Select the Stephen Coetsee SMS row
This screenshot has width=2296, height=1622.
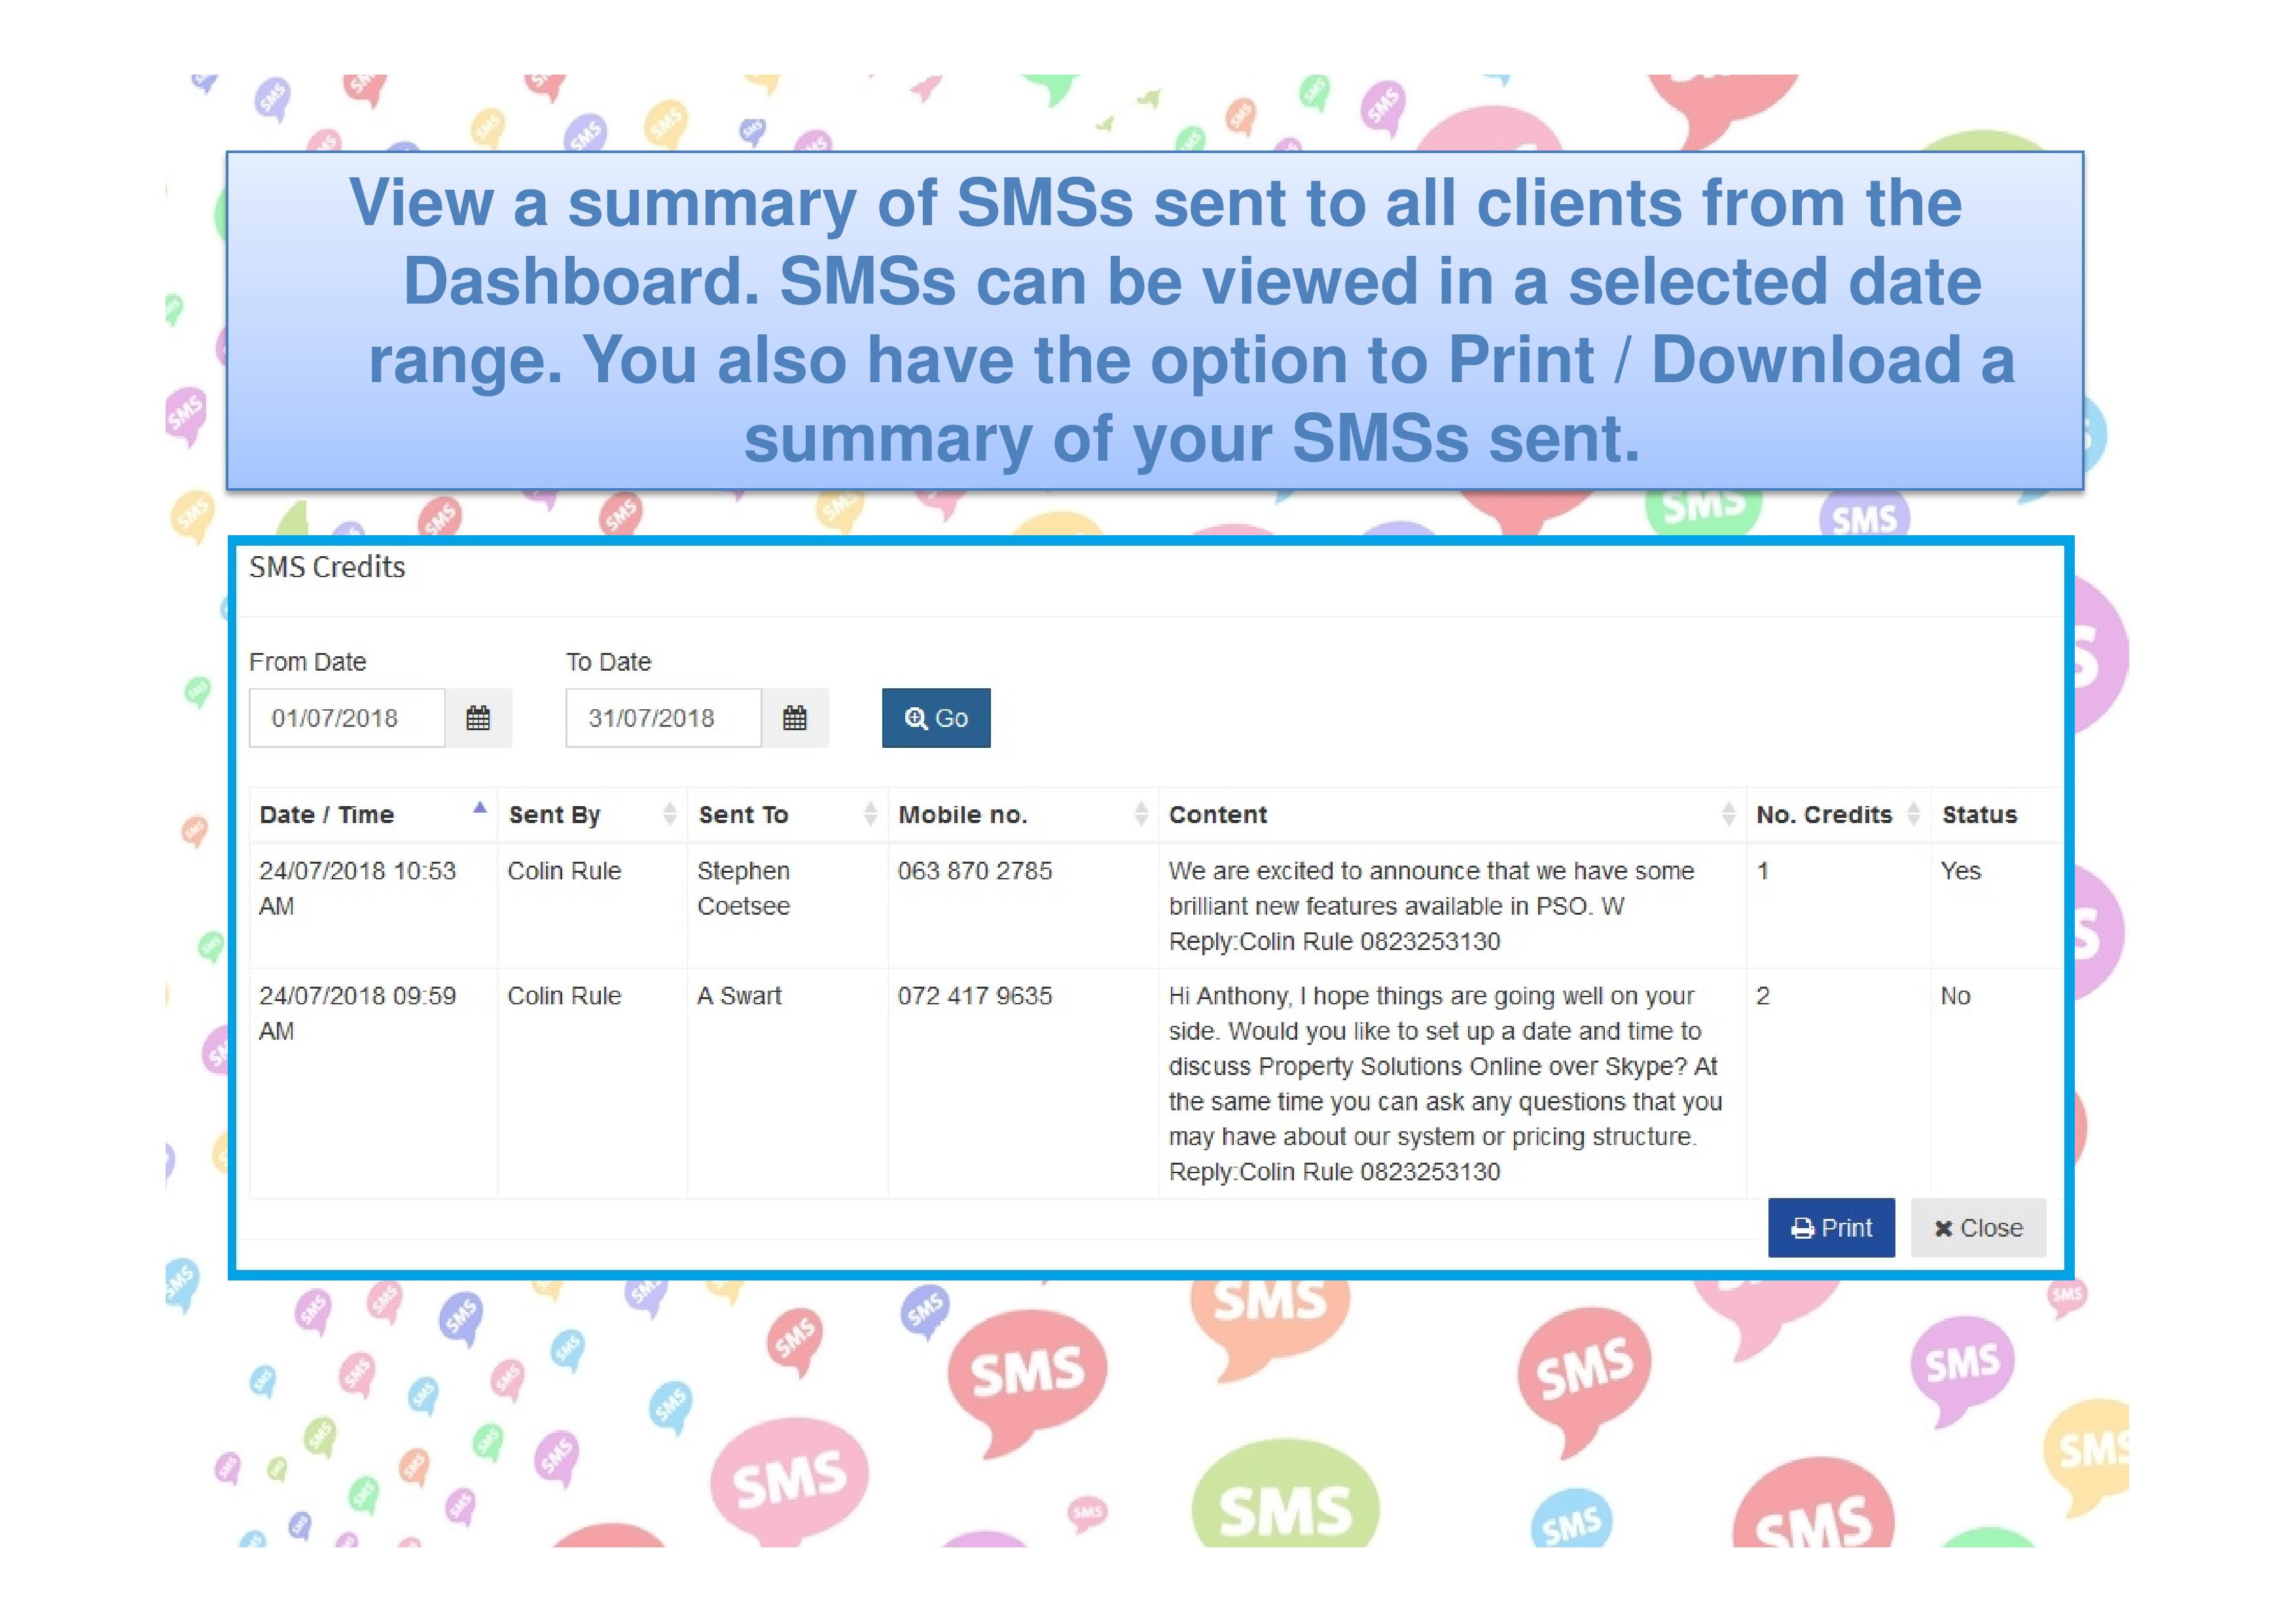[x=743, y=887]
